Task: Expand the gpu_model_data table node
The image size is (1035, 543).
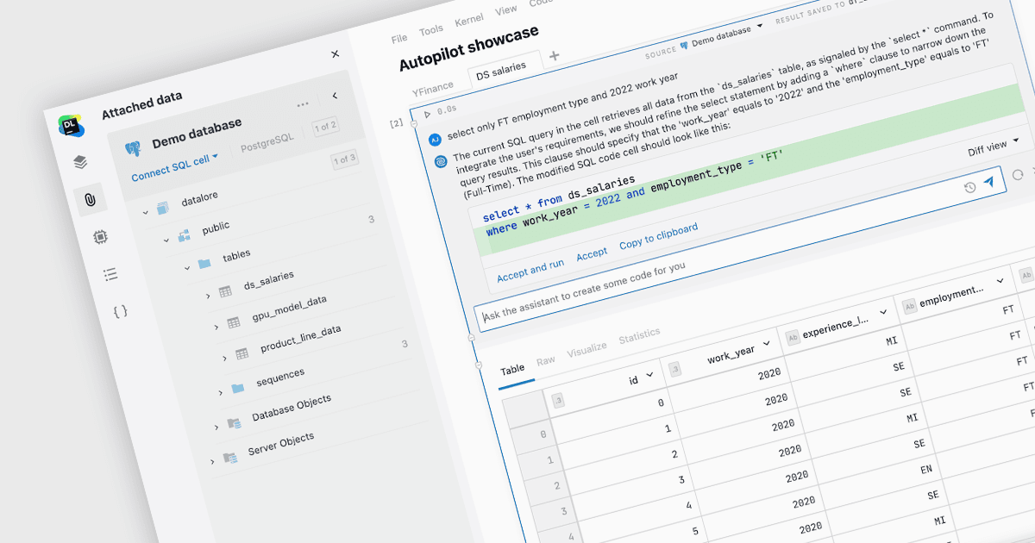Action: pos(216,327)
